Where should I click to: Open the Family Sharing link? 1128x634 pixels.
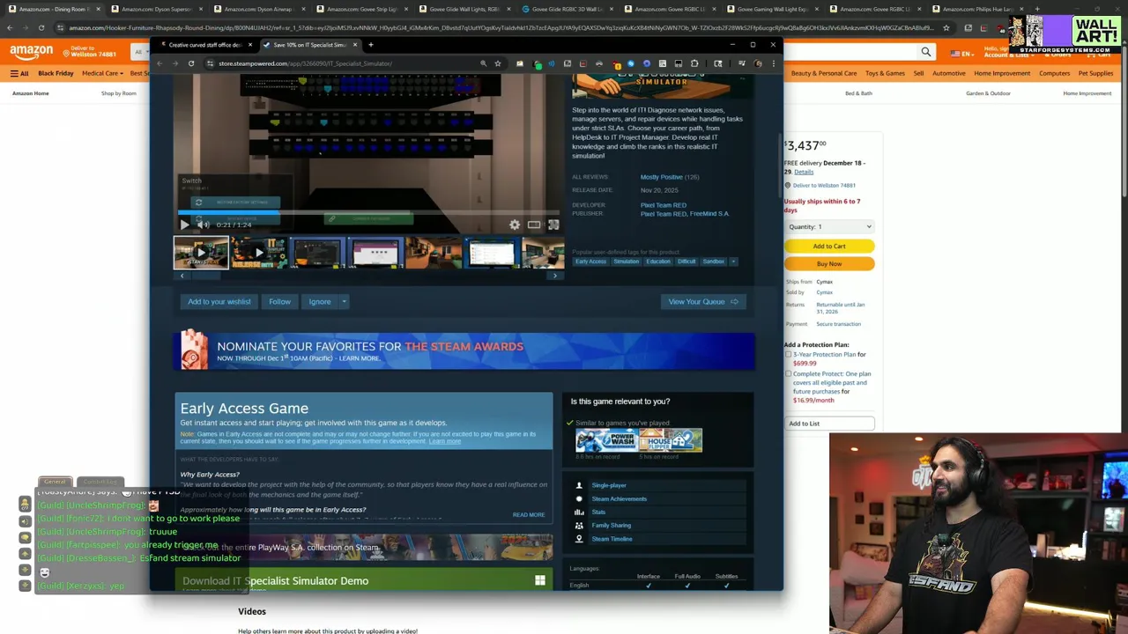[611, 525]
